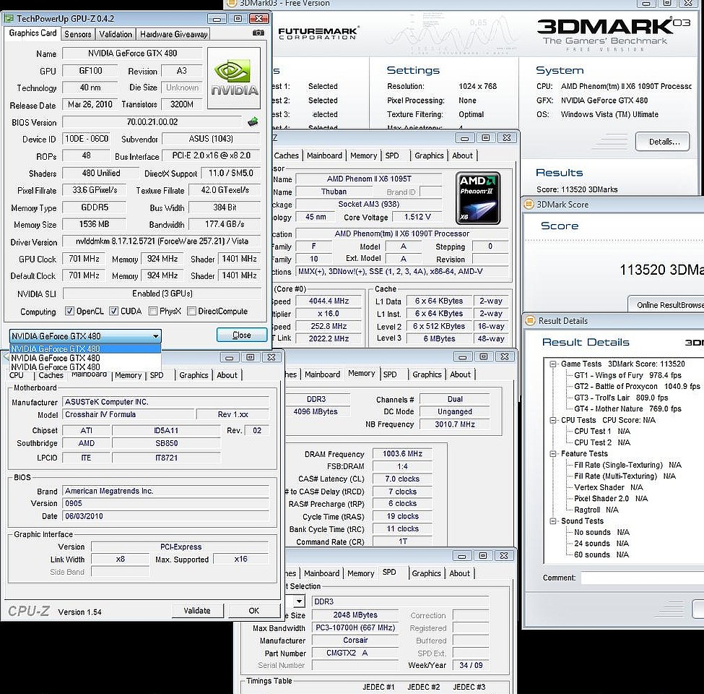The image size is (704, 694).
Task: Choose the highlighted GTX 480 entry in dropdown list
Action: (x=85, y=348)
